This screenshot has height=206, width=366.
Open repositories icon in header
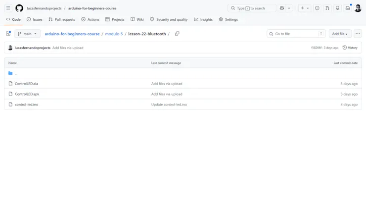[337, 8]
